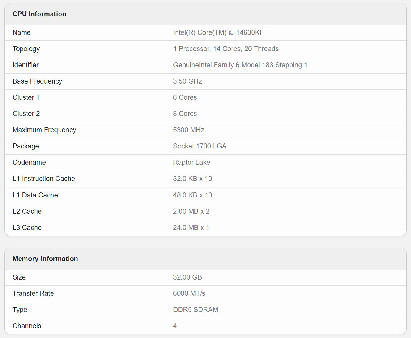Viewport: 411px width, 338px height.
Task: Click the CPU Information section header
Action: point(39,14)
